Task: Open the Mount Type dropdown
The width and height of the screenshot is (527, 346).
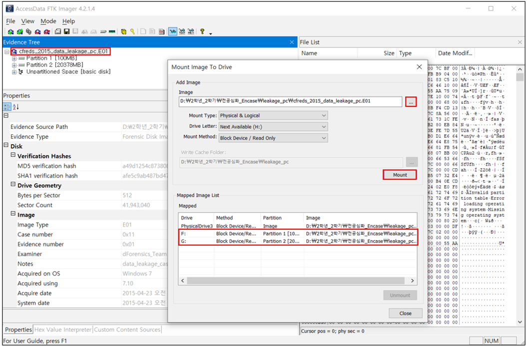Action: click(x=273, y=115)
